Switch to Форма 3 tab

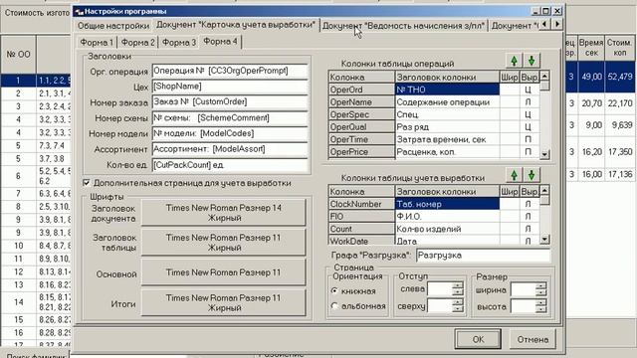tap(179, 42)
